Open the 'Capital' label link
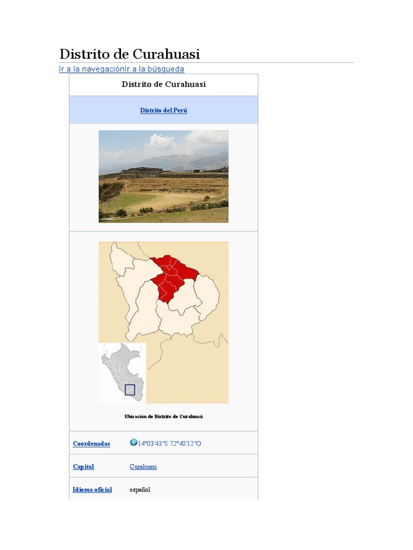The height and width of the screenshot is (550, 413). point(83,467)
